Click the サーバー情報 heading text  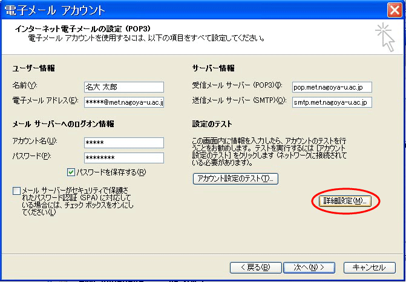click(x=213, y=68)
